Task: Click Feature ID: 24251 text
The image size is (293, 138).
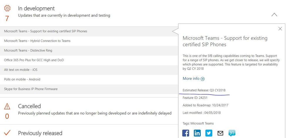Action: pos(195,98)
